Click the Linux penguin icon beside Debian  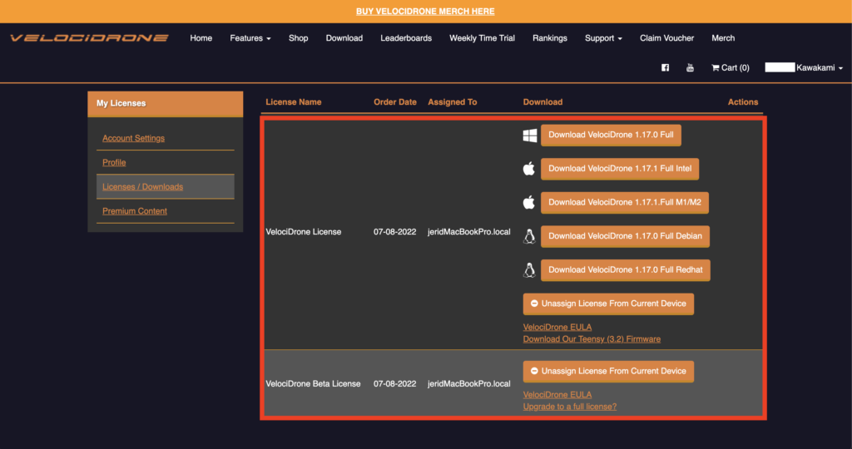coord(529,236)
